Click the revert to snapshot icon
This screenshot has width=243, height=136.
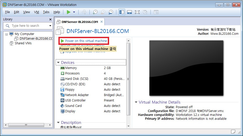(103, 12)
